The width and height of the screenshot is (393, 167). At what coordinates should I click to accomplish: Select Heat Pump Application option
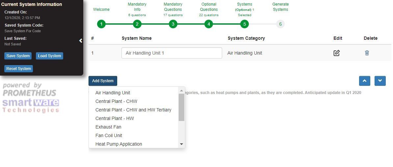tap(119, 144)
